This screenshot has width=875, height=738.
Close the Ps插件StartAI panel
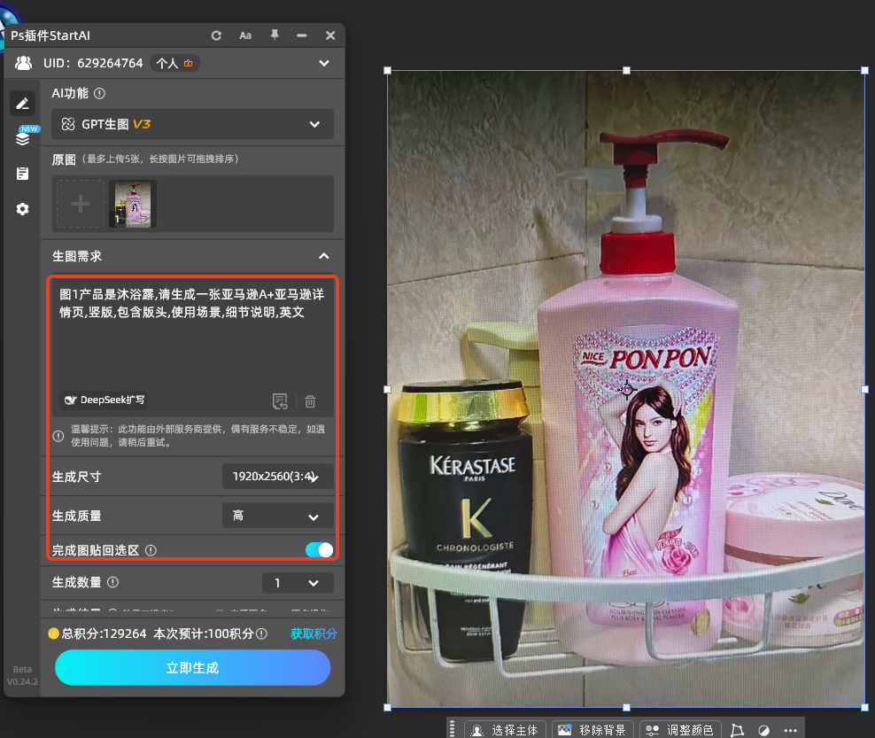[x=330, y=35]
